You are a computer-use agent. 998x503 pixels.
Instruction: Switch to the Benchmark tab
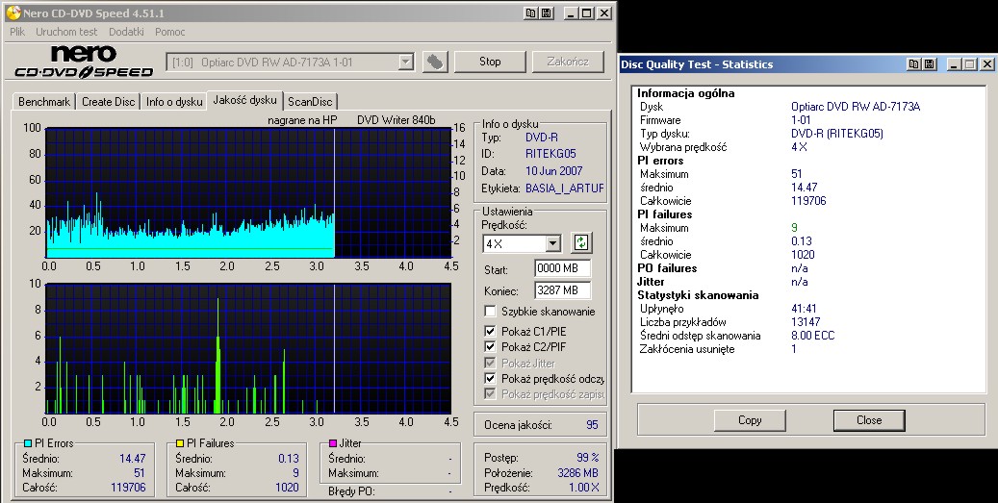tap(44, 102)
